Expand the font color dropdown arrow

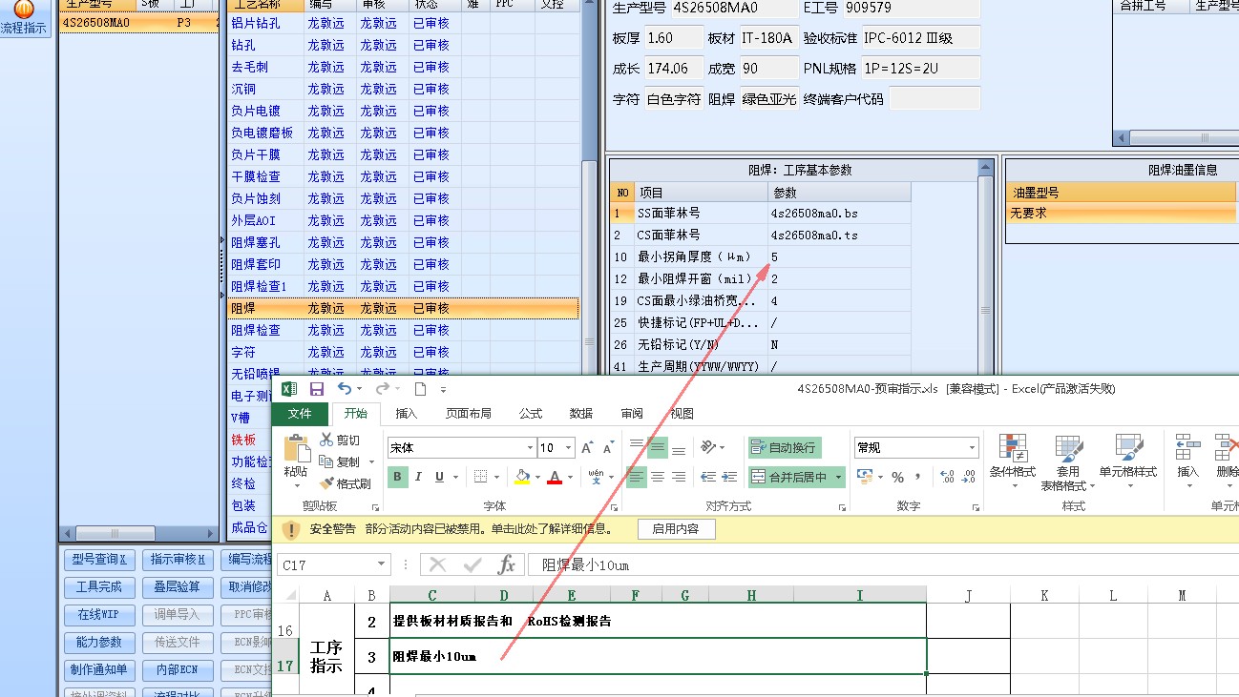click(x=570, y=477)
